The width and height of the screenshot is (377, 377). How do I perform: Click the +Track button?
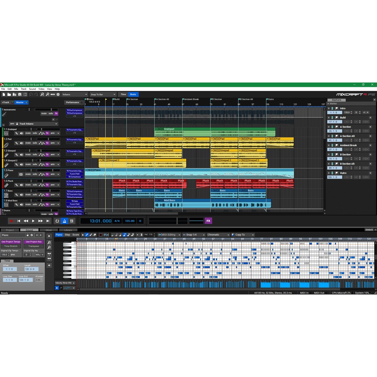tap(5, 102)
